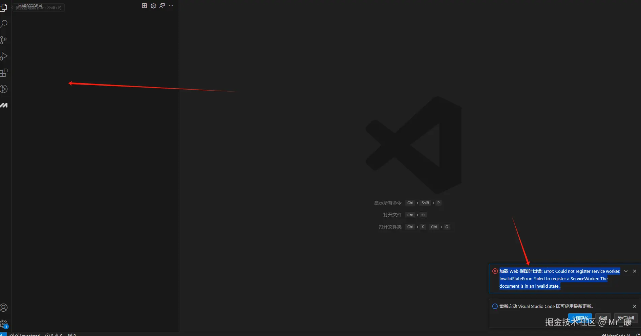Screen dimensions: 641x336
Task: Click the blue 立即更新 update now button
Action: 580,318
